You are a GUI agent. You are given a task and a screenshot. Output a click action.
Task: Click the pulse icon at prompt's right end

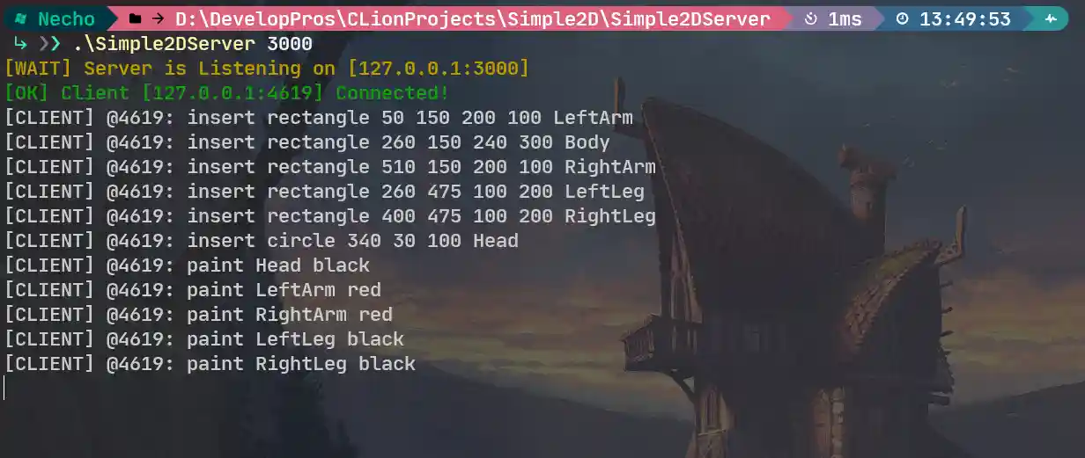(1051, 18)
